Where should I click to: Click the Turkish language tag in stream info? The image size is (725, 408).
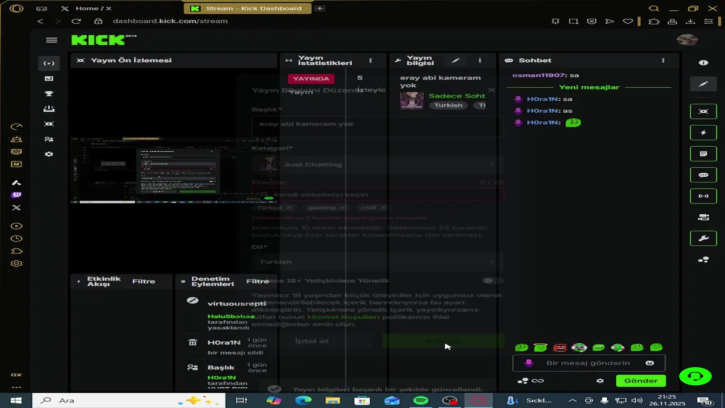[448, 105]
